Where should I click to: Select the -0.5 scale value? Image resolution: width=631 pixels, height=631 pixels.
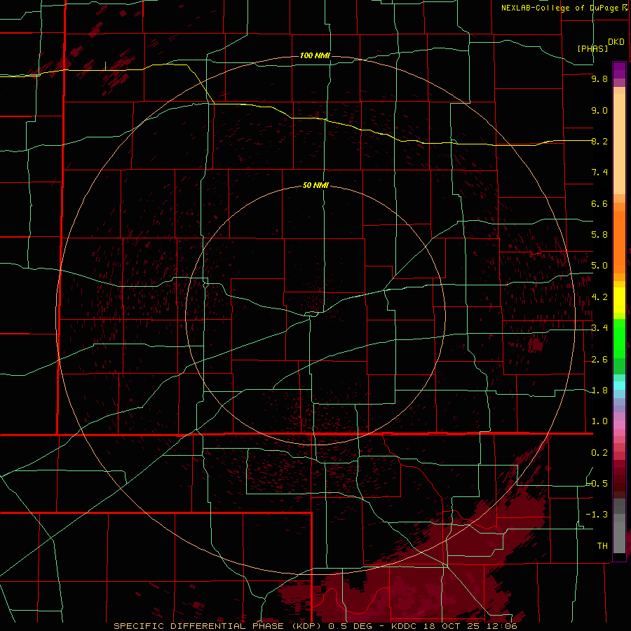[597, 483]
